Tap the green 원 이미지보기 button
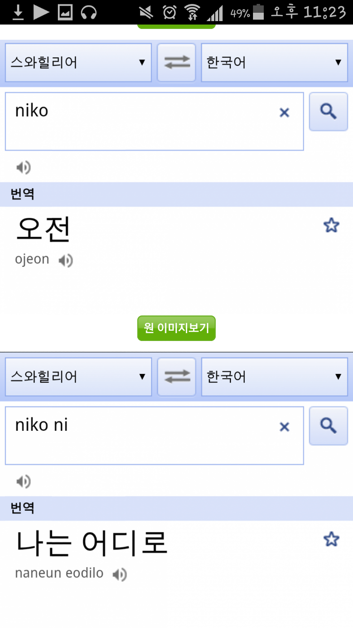 pyautogui.click(x=176, y=328)
